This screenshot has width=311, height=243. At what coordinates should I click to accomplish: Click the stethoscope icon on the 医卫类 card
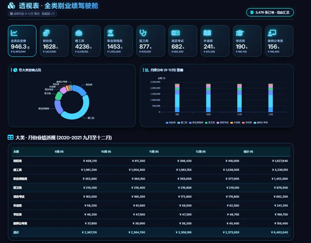tap(143, 33)
